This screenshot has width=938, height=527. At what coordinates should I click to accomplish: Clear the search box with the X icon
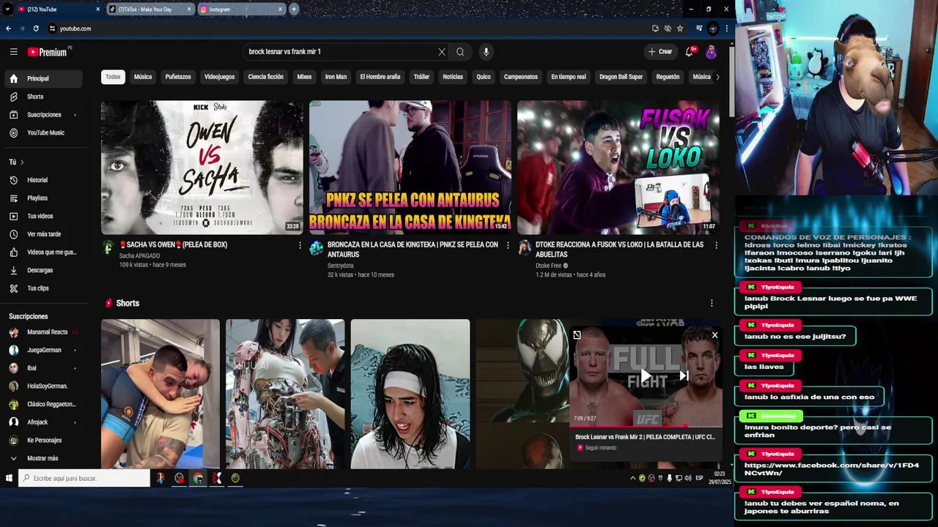(x=442, y=52)
